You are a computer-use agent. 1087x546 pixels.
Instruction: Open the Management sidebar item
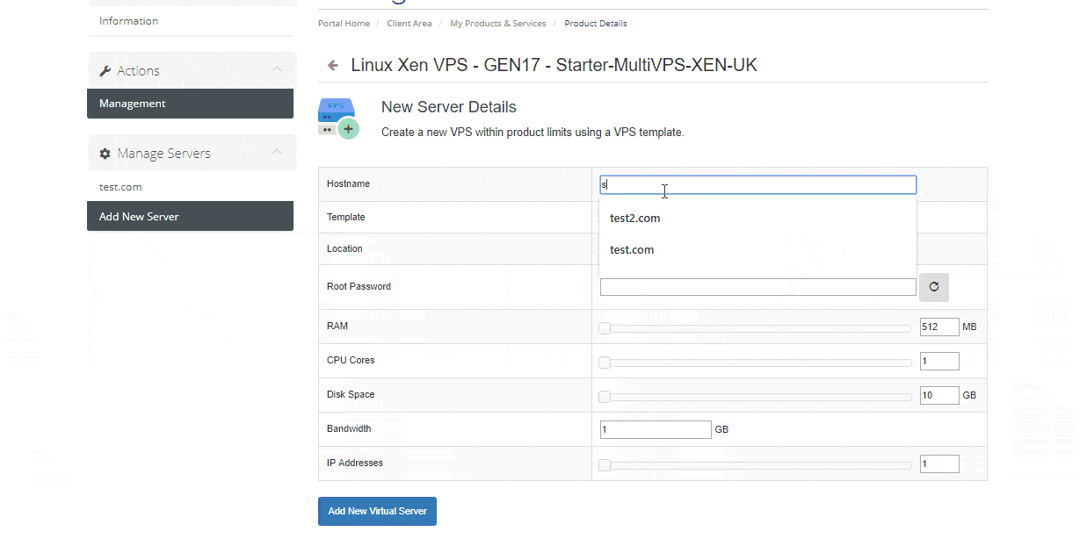(x=190, y=104)
